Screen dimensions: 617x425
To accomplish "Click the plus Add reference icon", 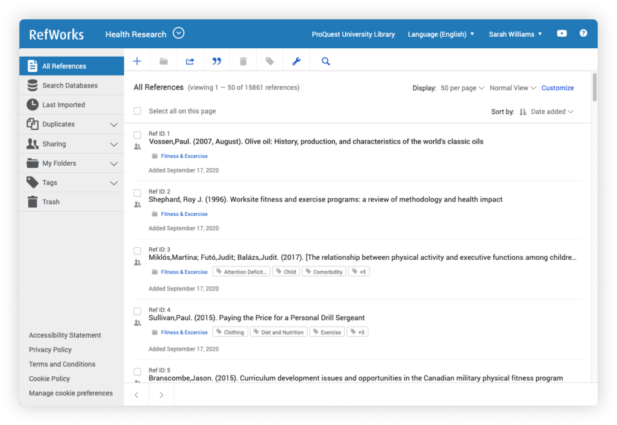I will [137, 61].
